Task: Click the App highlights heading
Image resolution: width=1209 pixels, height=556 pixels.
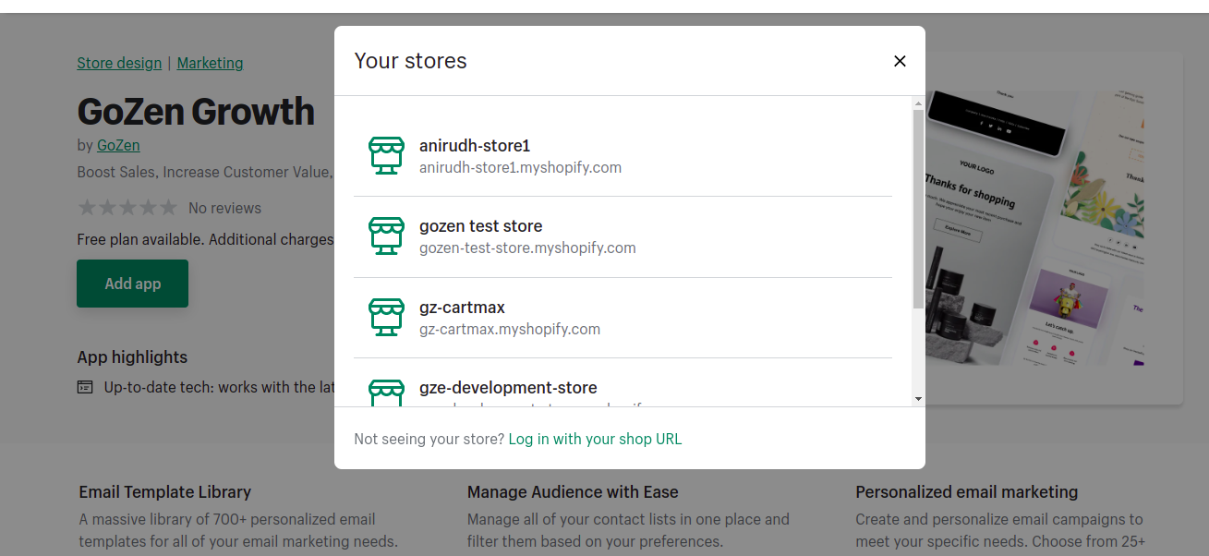Action: point(132,357)
